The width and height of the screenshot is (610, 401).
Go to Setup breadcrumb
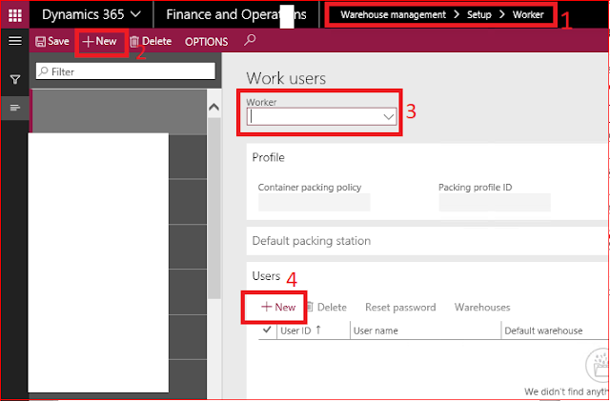pos(479,15)
